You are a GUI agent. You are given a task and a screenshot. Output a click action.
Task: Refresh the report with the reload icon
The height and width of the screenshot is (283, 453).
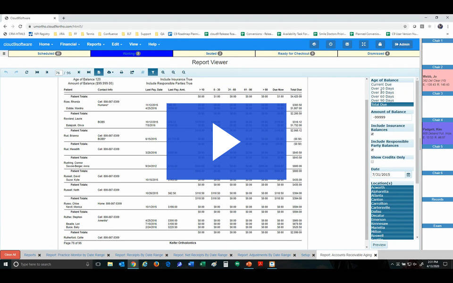[26, 72]
